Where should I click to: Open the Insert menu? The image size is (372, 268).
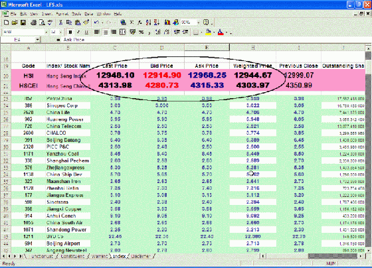[46, 14]
